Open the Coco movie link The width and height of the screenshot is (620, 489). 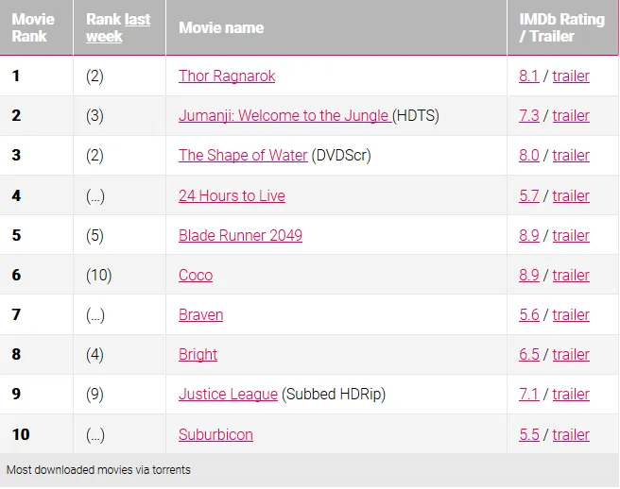point(196,276)
